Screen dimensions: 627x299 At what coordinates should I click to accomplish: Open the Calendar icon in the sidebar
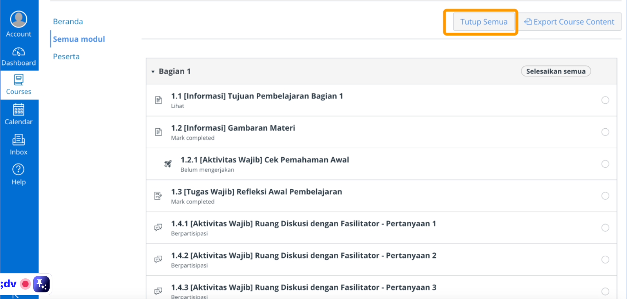[18, 110]
